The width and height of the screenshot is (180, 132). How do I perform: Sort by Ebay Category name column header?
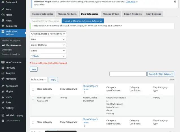(90, 88)
